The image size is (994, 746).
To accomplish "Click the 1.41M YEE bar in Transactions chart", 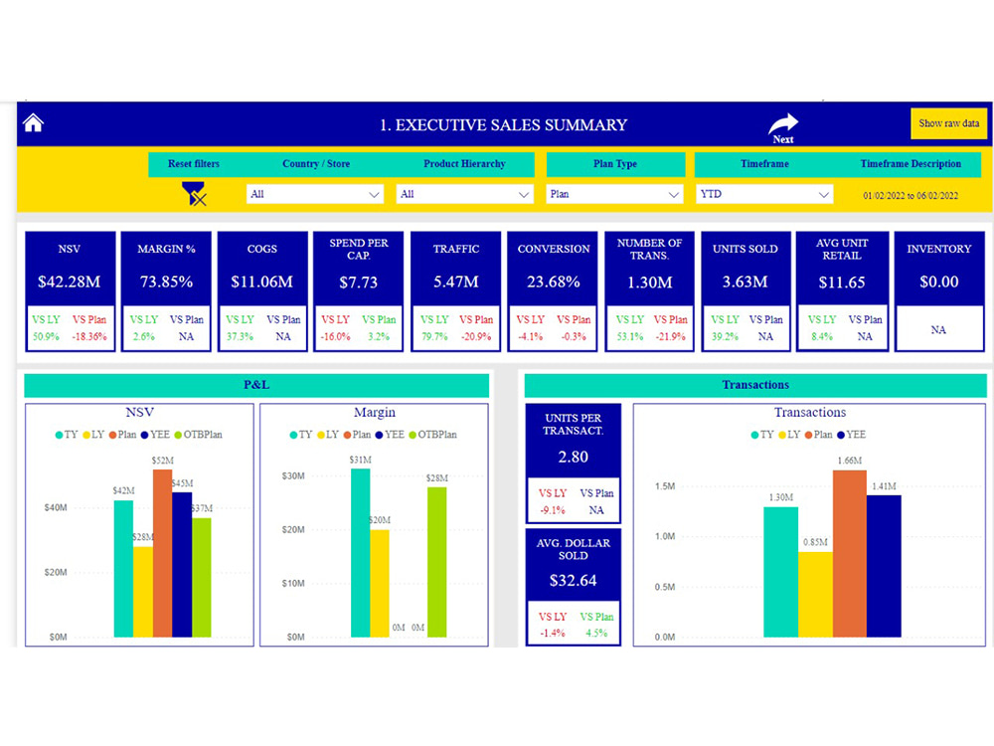I will (x=884, y=566).
